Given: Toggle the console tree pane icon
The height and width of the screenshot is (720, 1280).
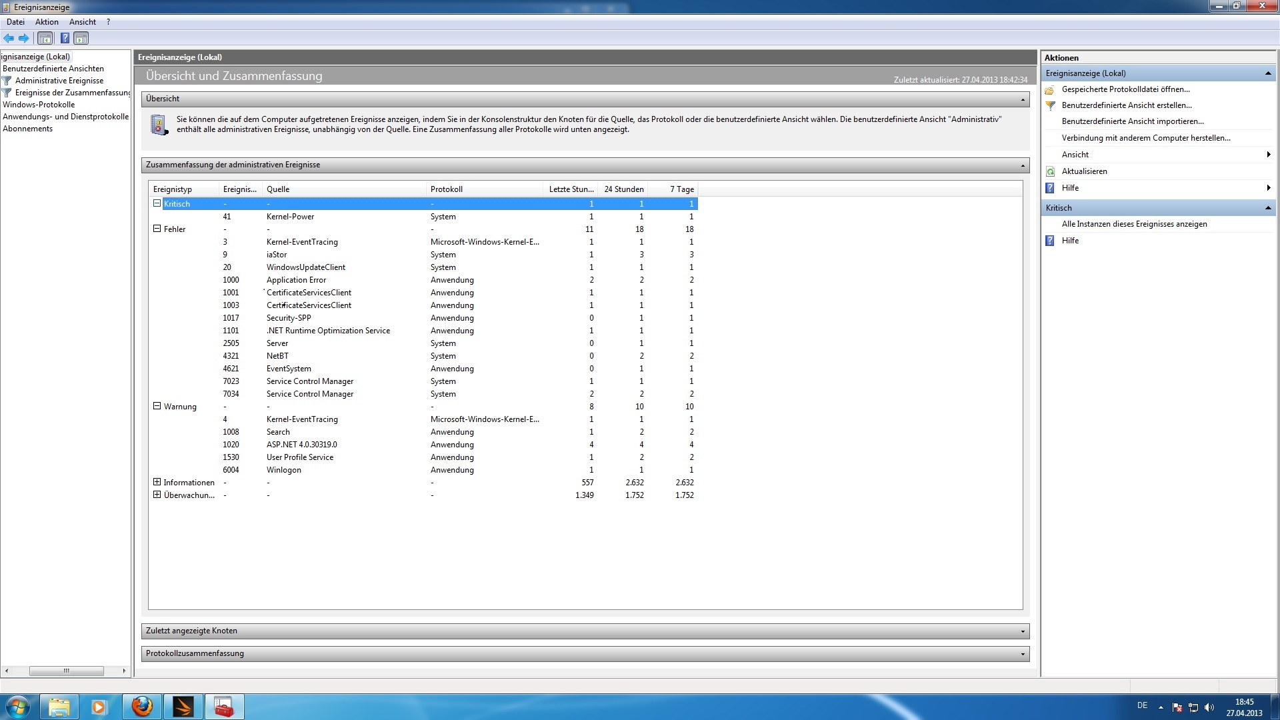Looking at the screenshot, I should click(x=45, y=39).
